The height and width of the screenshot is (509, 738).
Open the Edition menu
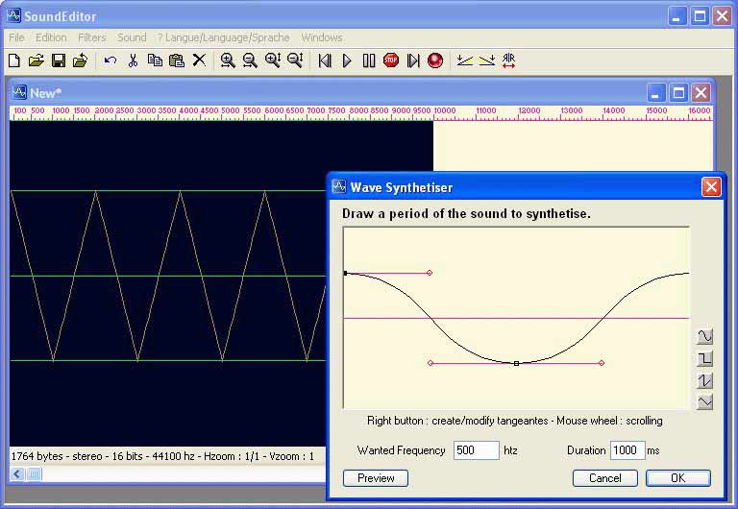point(51,37)
